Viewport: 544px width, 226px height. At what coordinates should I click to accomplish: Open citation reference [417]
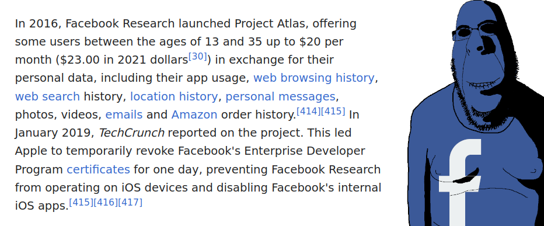coord(130,203)
